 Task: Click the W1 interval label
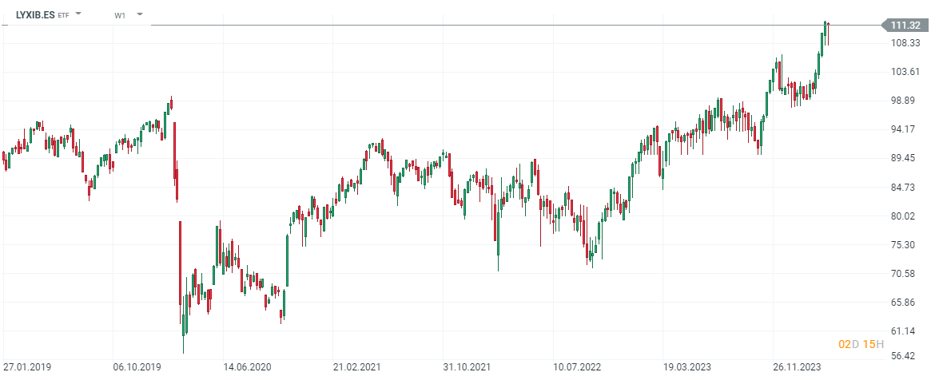120,15
